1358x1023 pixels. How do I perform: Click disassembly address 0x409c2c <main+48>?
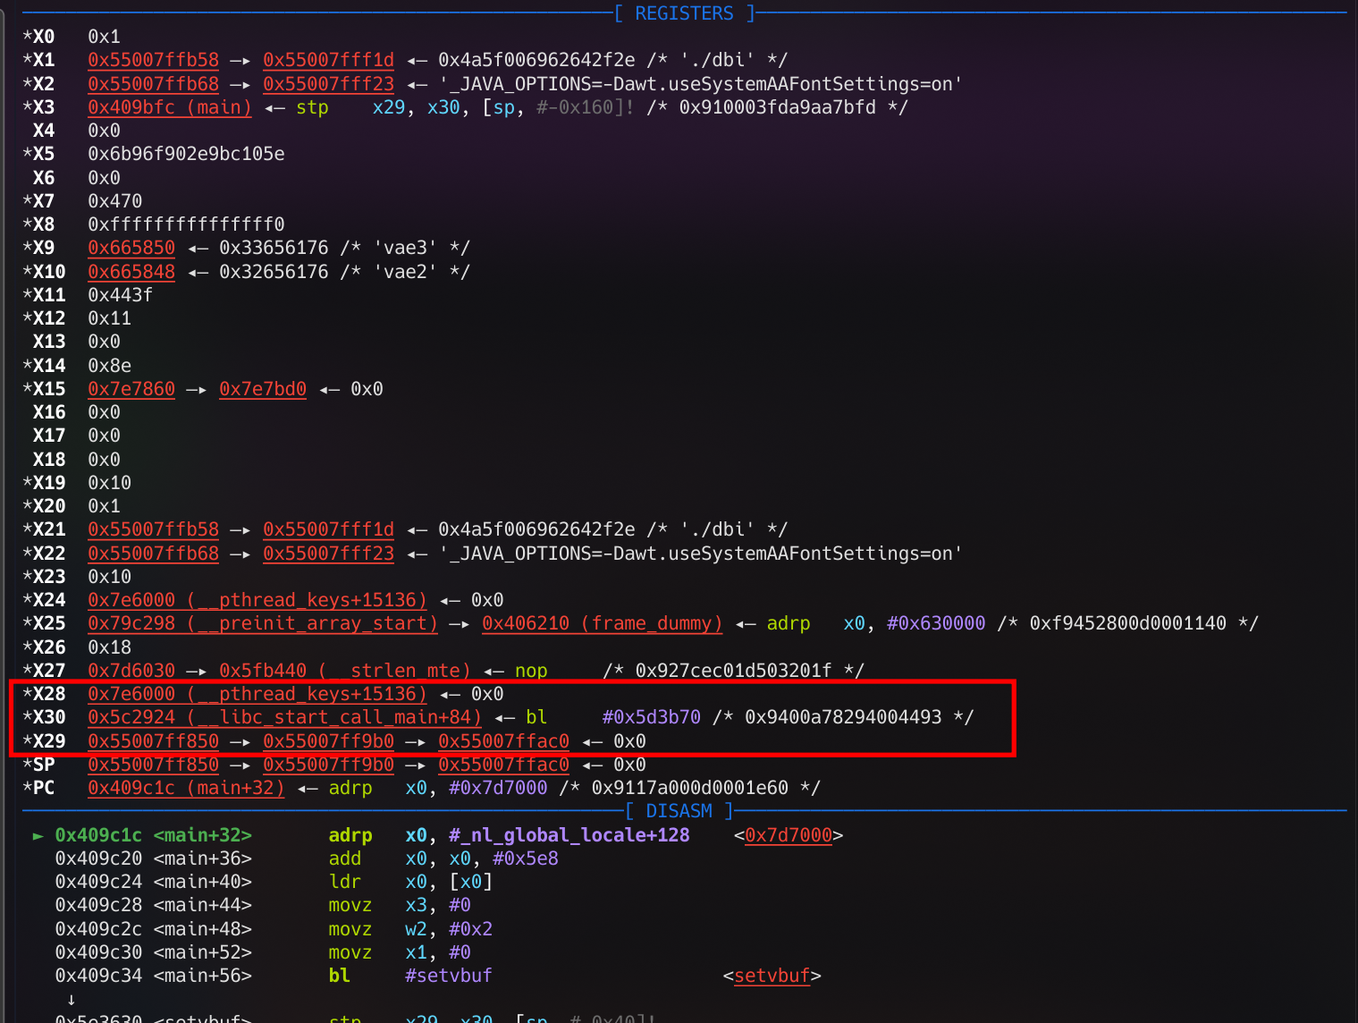[x=153, y=929]
